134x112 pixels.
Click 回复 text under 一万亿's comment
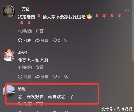tap(27, 40)
